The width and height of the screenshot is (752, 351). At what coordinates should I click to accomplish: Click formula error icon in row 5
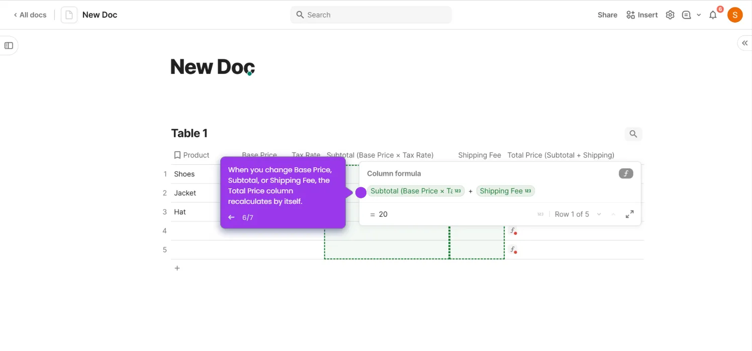[513, 250]
